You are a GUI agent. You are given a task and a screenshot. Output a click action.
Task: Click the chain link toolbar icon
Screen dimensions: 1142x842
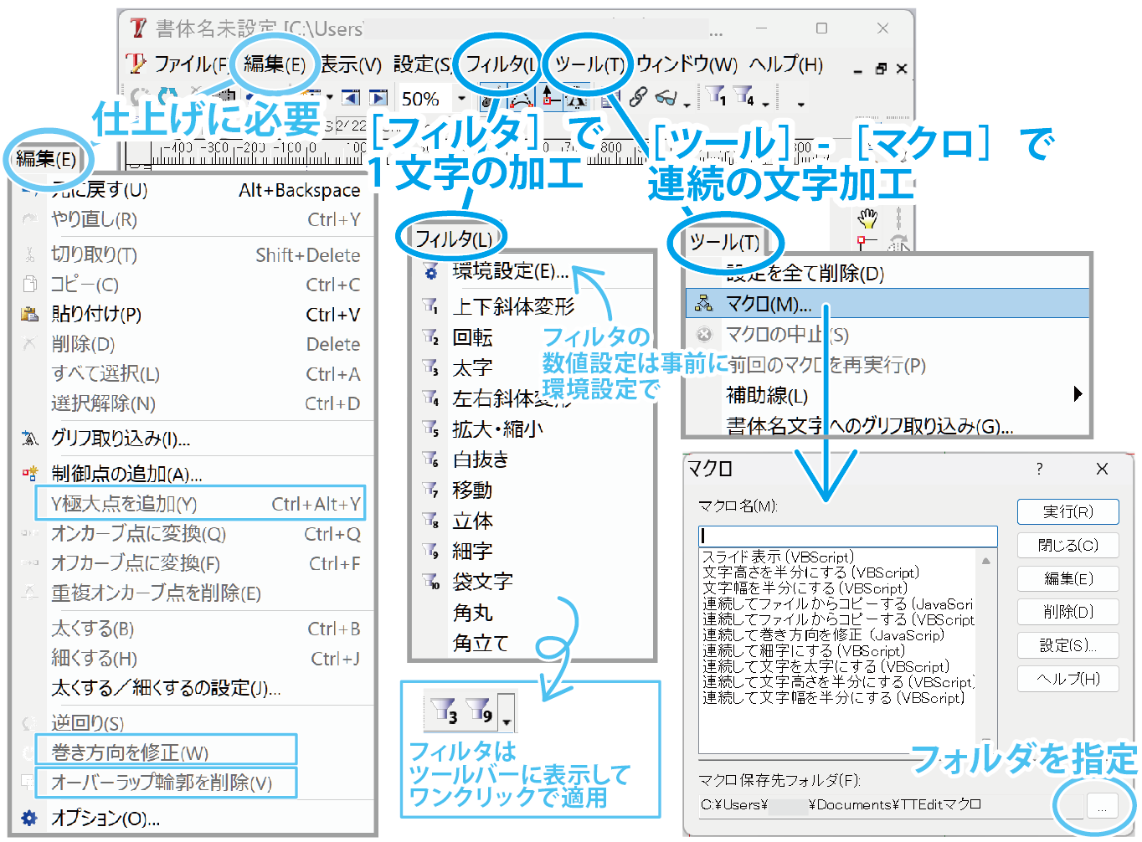[x=638, y=98]
